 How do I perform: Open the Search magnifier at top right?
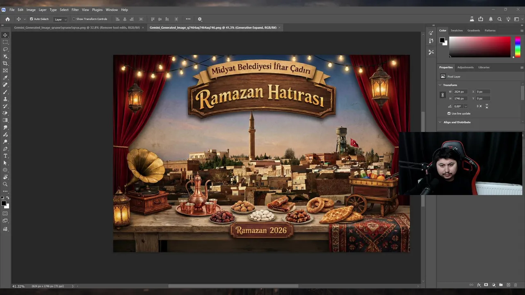coord(500,19)
